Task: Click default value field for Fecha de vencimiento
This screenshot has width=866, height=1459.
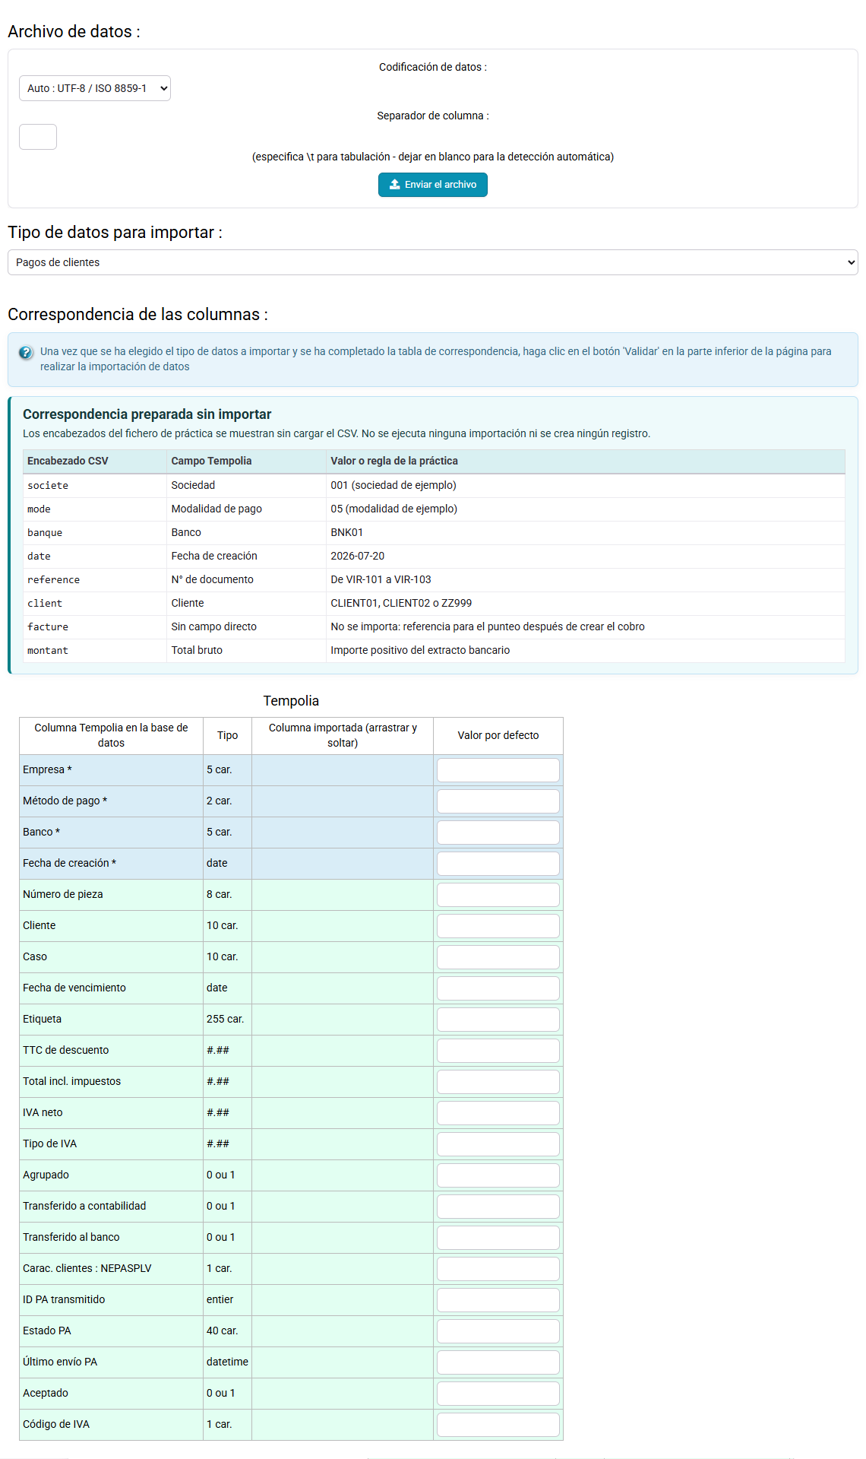Action: click(x=498, y=988)
